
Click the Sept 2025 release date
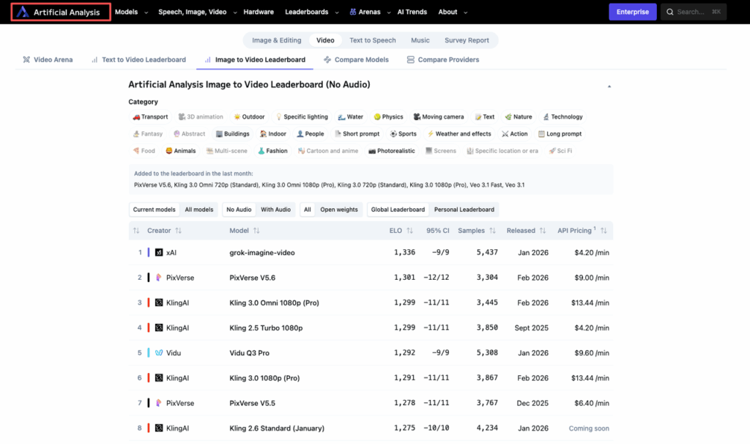click(x=532, y=328)
